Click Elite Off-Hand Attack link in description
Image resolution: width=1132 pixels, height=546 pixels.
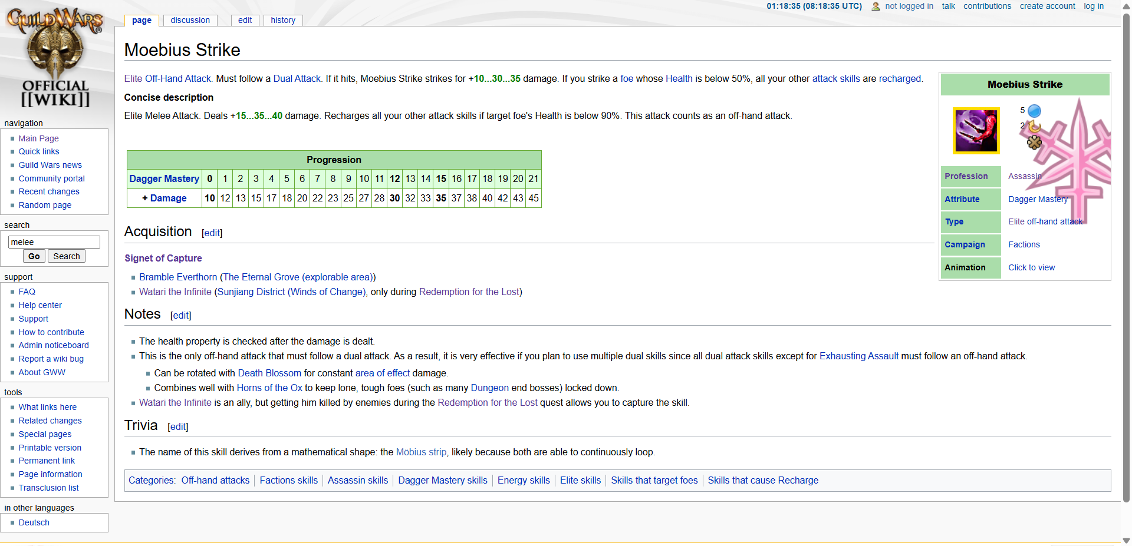click(167, 78)
